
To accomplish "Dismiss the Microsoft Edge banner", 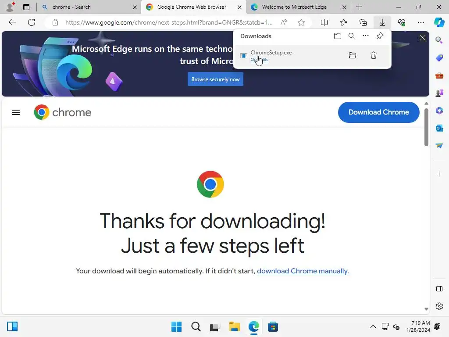I will pos(423,38).
